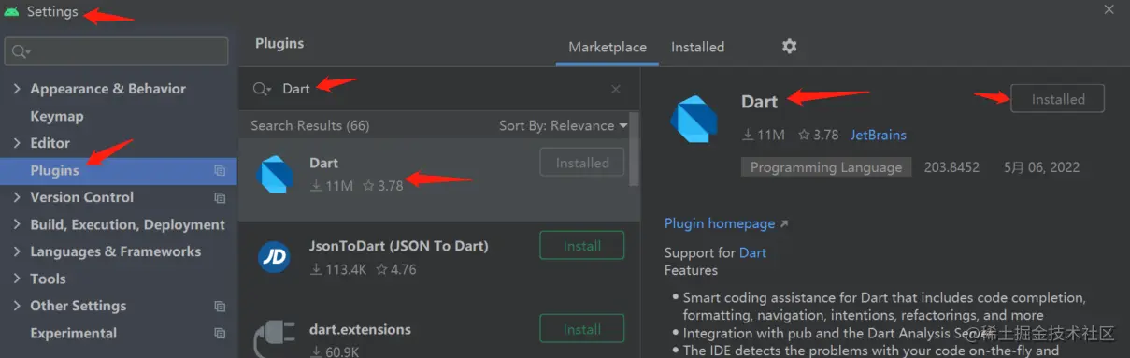The width and height of the screenshot is (1130, 358).
Task: Select dart.extensions plugin title
Action: coord(360,329)
